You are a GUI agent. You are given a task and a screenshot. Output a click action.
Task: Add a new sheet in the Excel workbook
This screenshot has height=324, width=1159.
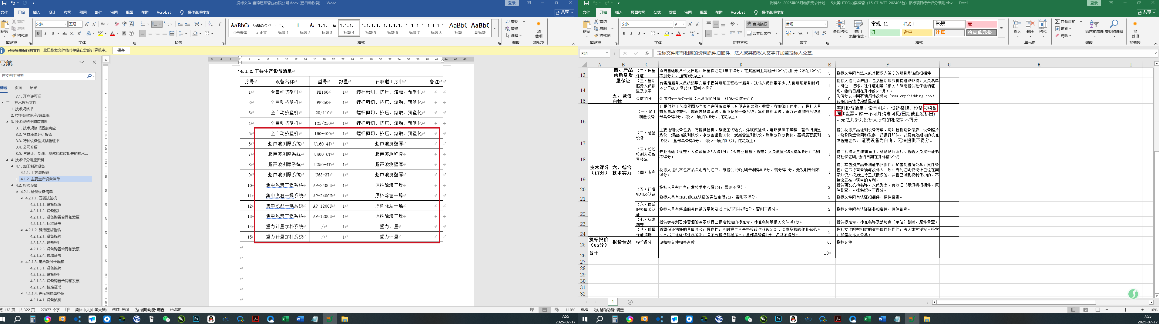(630, 302)
